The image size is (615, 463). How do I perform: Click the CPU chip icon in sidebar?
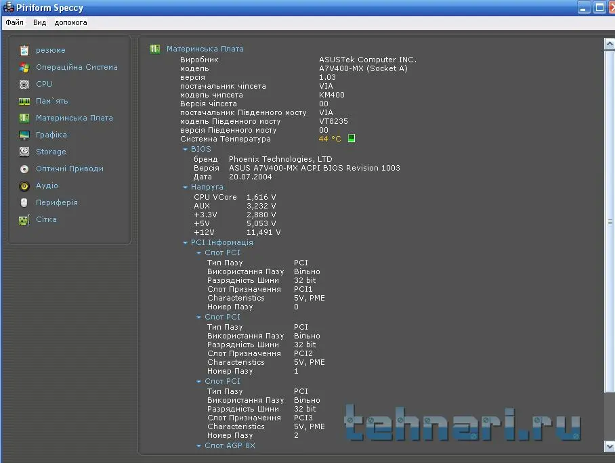(24, 85)
